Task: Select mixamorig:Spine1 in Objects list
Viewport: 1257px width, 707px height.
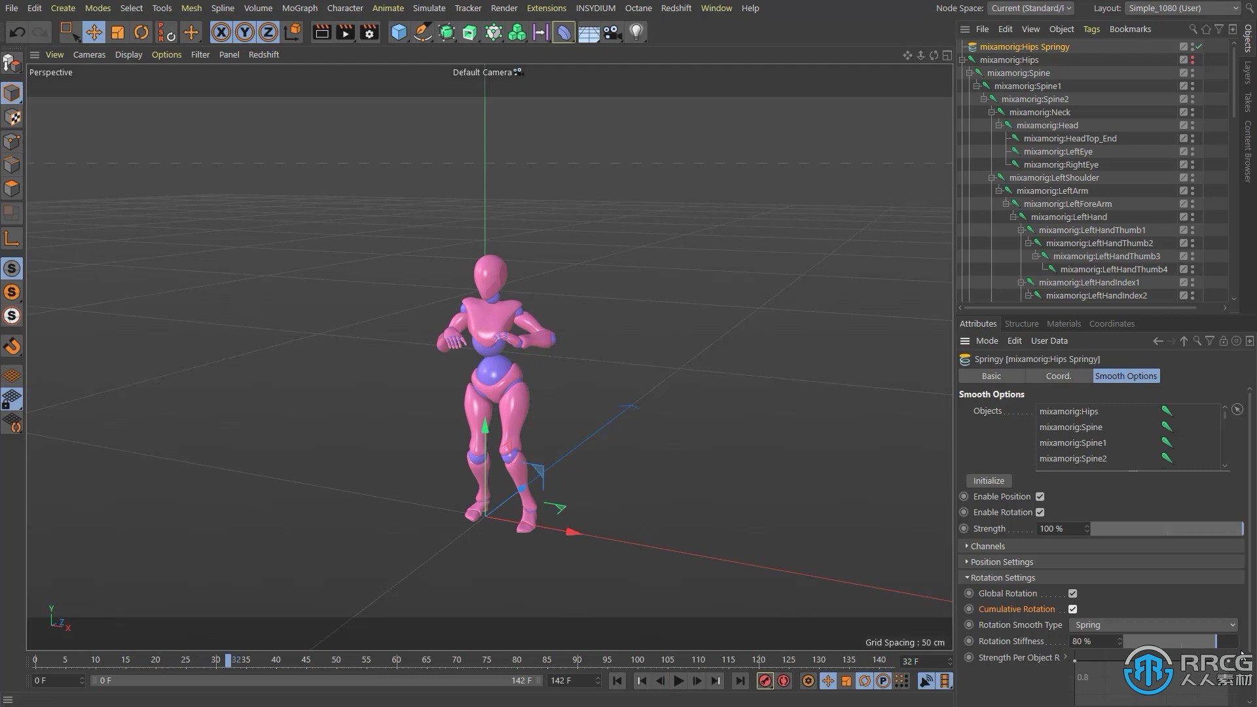Action: click(x=1072, y=443)
